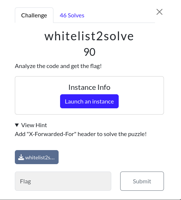Image resolution: width=181 pixels, height=200 pixels.
Task: Click the download icon on the file button
Action: tap(21, 157)
